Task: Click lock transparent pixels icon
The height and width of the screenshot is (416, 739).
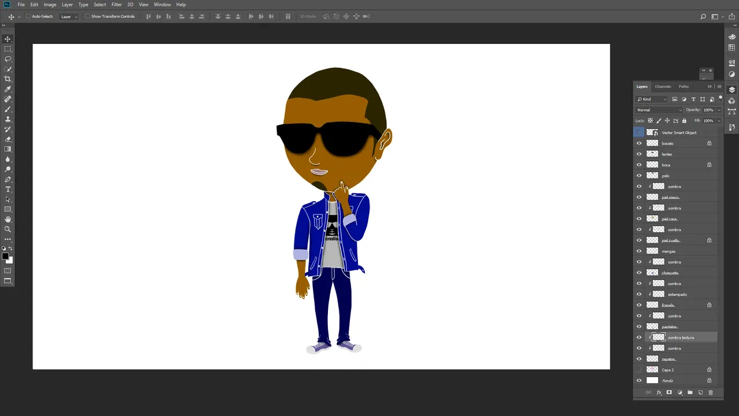Action: pyautogui.click(x=650, y=121)
